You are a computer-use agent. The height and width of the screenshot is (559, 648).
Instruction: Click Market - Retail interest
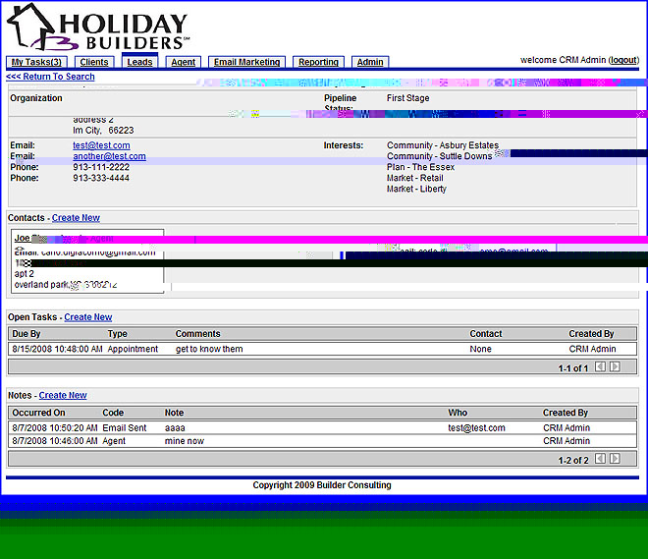(415, 178)
